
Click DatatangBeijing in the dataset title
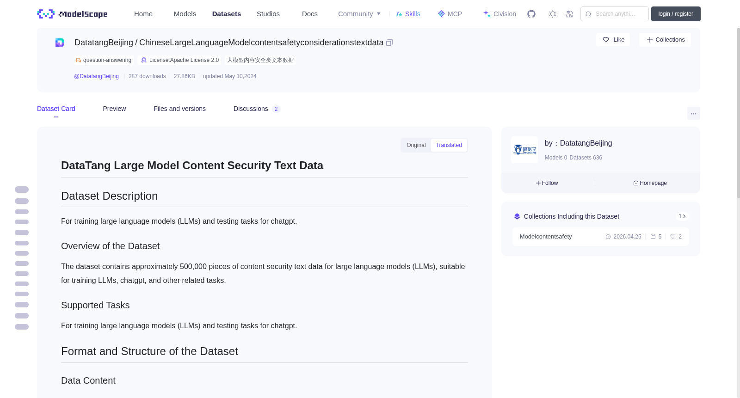point(104,43)
